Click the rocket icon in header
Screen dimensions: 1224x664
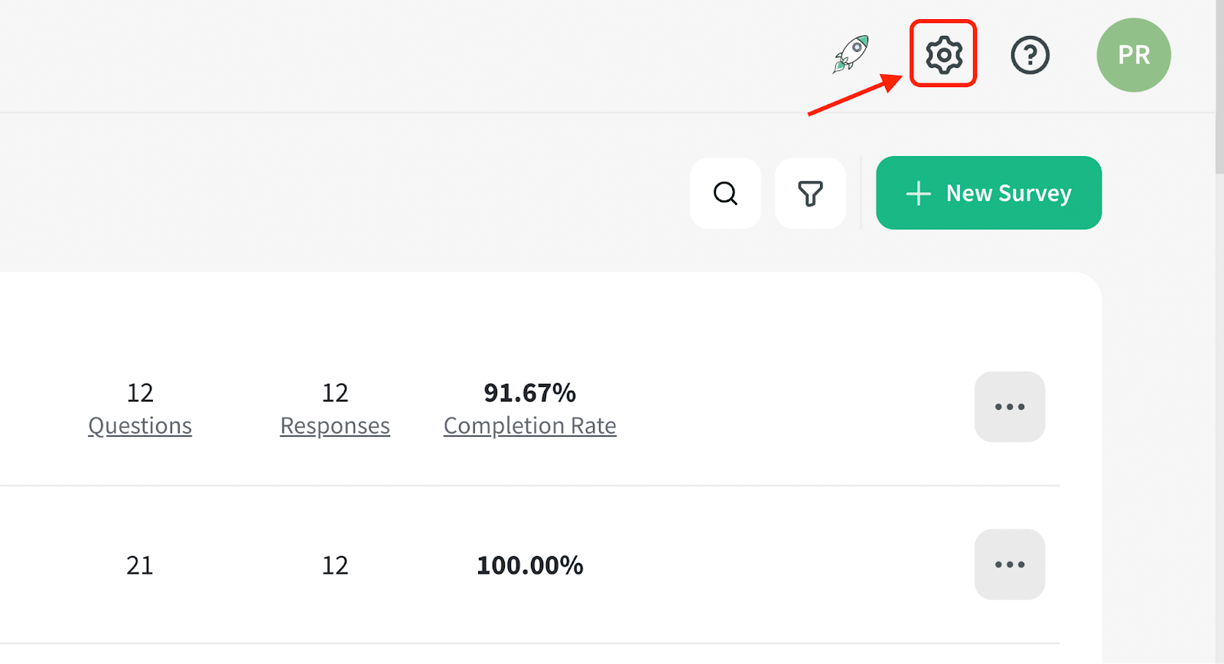coord(851,54)
